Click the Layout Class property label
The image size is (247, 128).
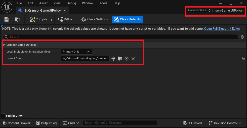15,58
